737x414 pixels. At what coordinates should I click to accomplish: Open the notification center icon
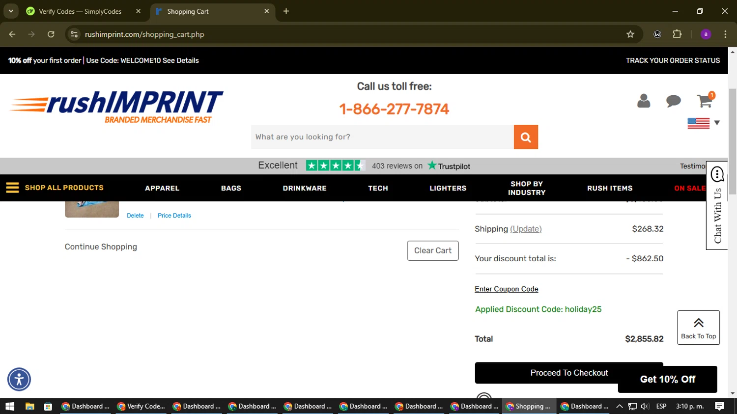click(719, 406)
